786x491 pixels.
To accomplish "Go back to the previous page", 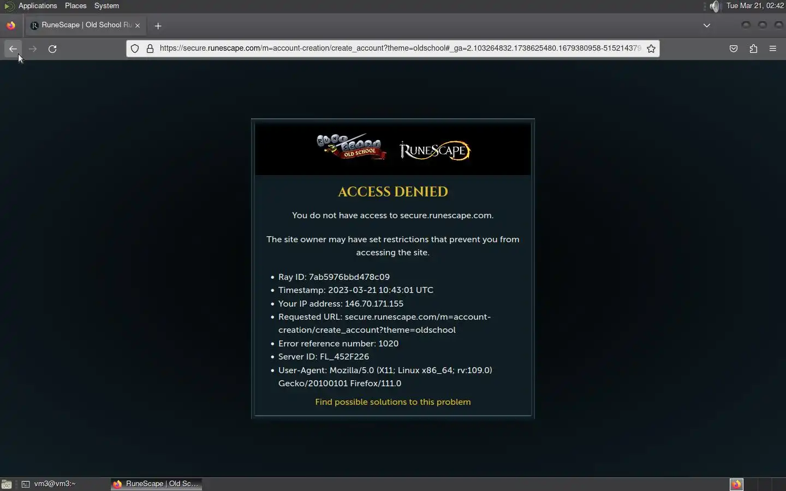I will (13, 49).
